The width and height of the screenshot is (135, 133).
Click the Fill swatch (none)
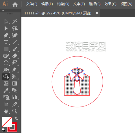click(x=7, y=122)
